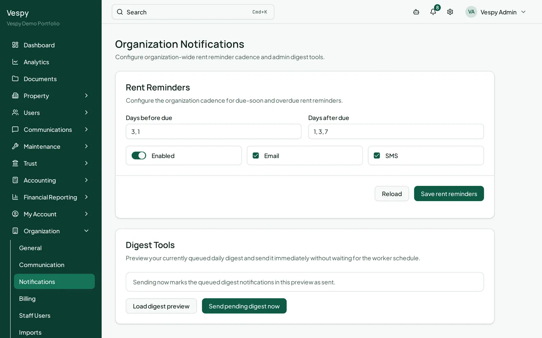The height and width of the screenshot is (338, 542).
Task: Click Load digest preview
Action: pos(161,306)
